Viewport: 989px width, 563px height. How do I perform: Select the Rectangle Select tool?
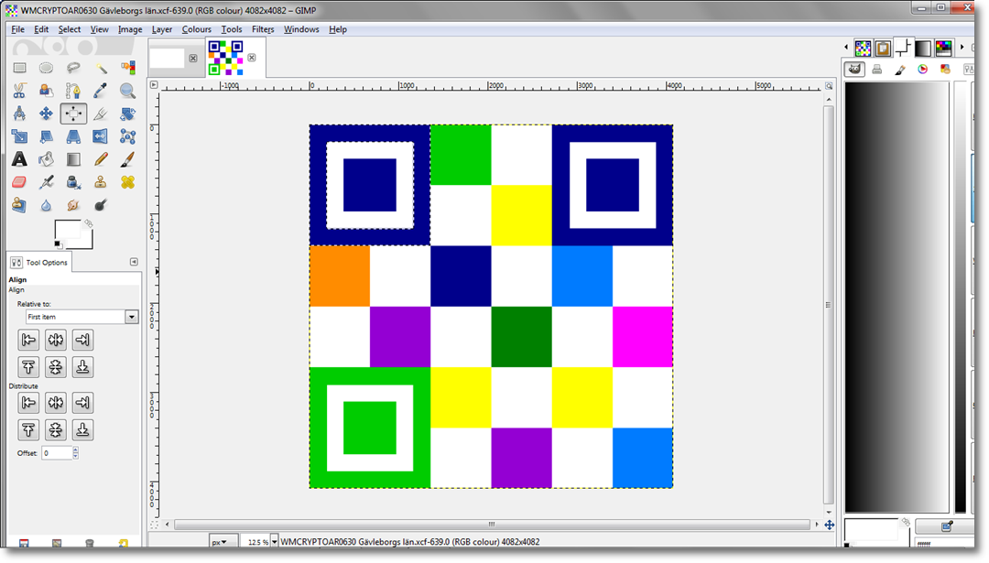[x=19, y=68]
